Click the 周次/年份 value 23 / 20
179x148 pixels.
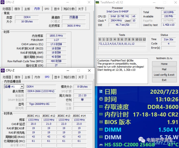point(82,95)
